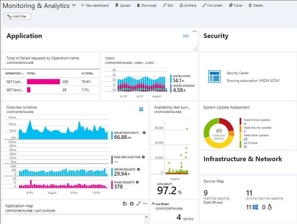
Task: Click the Linux penguin icon in Service Map
Action: tap(269, 207)
